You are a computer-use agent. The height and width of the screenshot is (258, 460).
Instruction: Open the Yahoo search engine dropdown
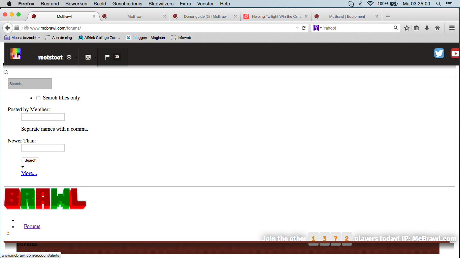[x=318, y=28]
